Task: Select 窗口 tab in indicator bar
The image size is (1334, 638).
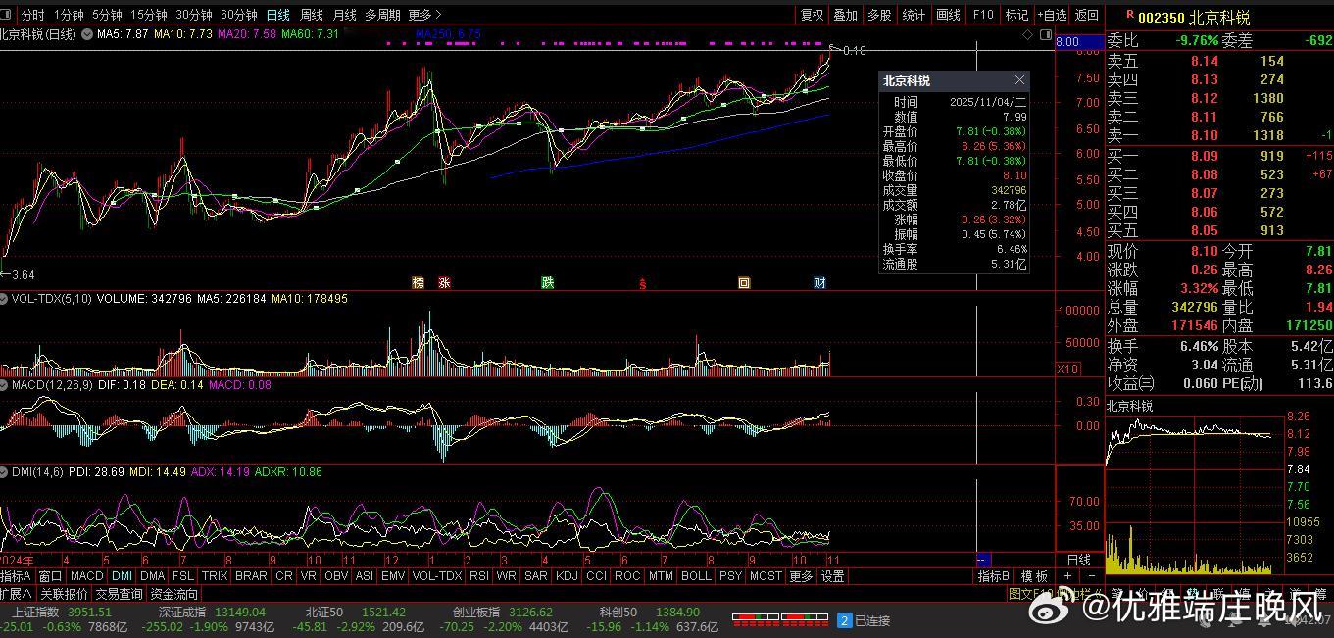Action: point(50,576)
